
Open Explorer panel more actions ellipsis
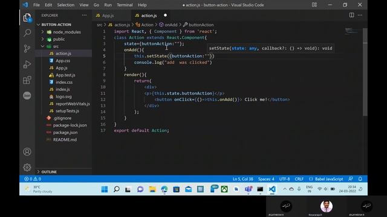(x=85, y=15)
